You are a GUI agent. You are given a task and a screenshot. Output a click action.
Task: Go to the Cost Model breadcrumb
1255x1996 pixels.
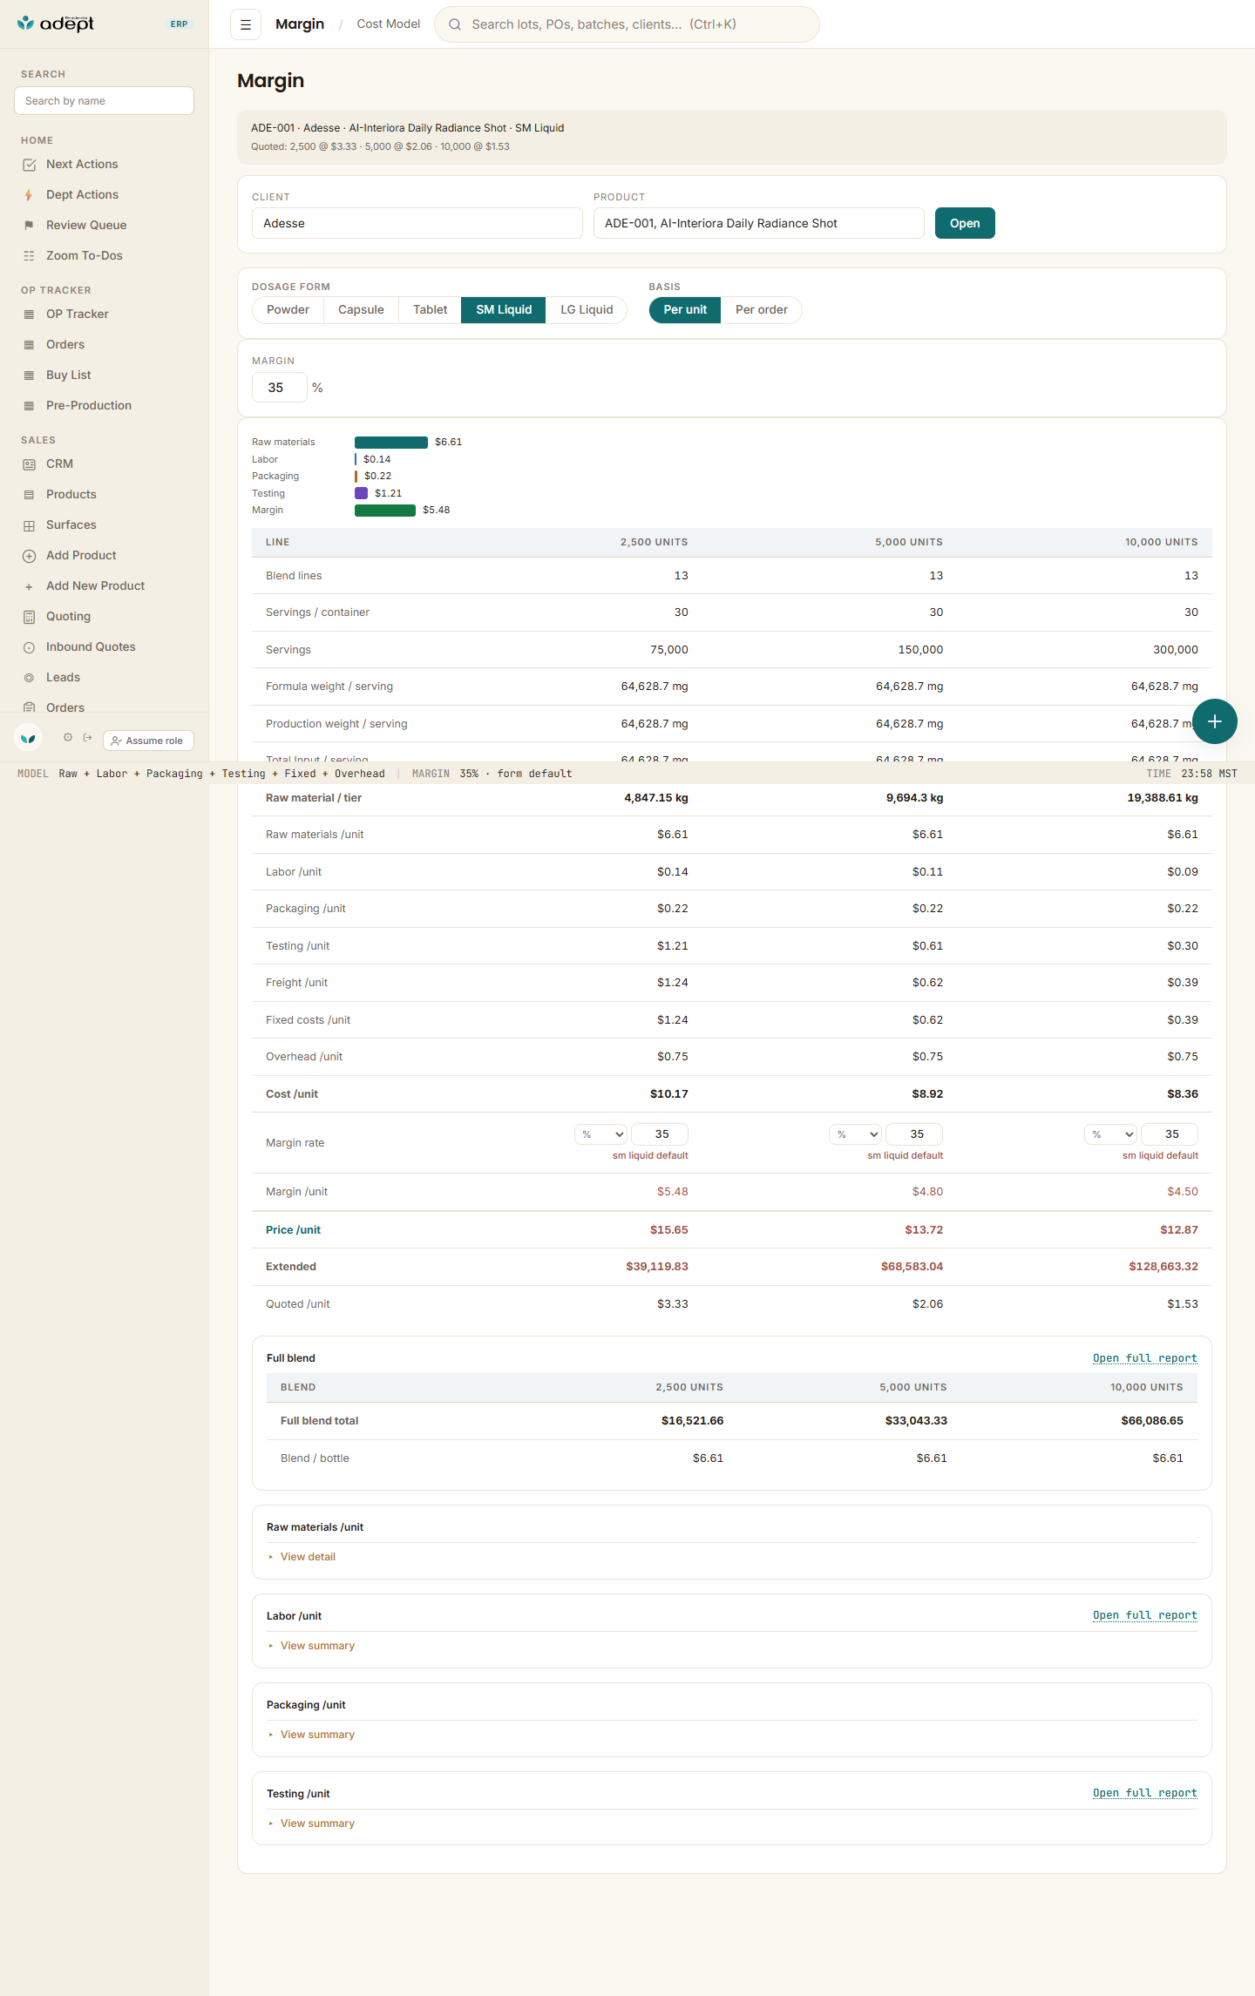click(x=389, y=24)
